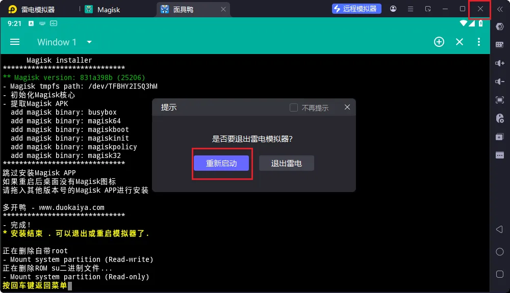This screenshot has height=293, width=510.
Task: Close the current terminal window
Action: 460,42
